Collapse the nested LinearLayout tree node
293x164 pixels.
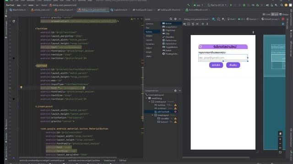152,115
